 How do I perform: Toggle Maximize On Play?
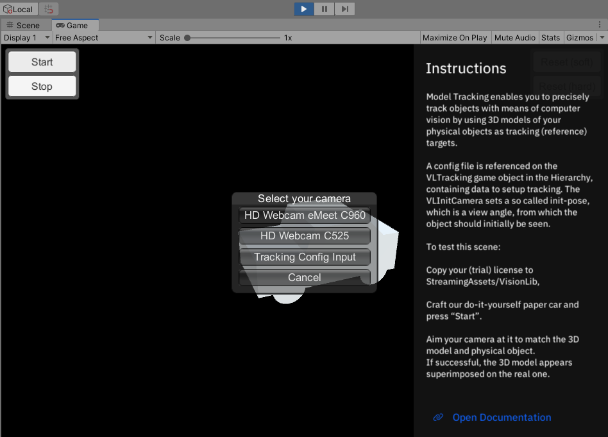(455, 38)
